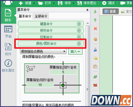Click the green double-slash comment icon
The height and width of the screenshot is (107, 133).
[x=95, y=77]
